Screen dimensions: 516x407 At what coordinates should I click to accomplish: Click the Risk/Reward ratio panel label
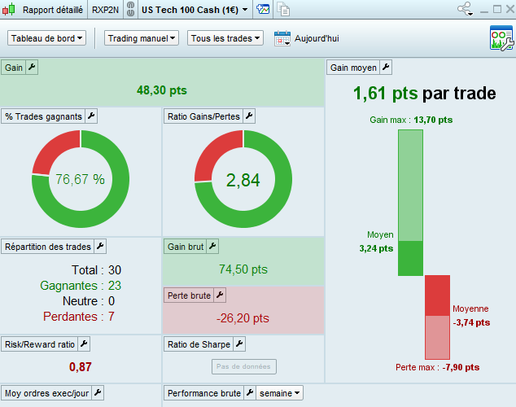[x=40, y=344]
